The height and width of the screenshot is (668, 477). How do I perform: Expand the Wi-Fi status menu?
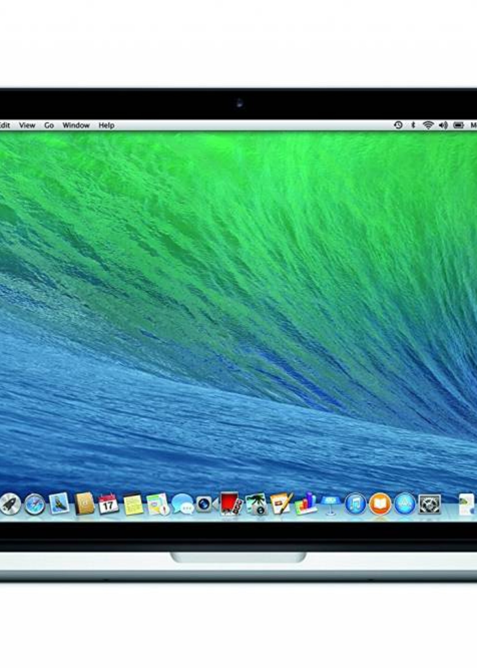coord(428,125)
